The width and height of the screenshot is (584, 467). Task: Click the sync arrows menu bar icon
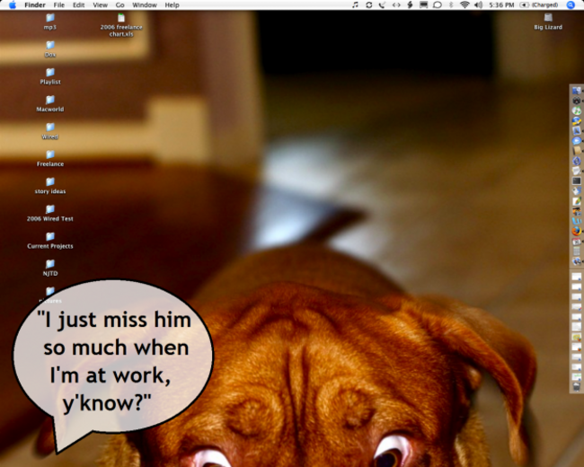tap(368, 4)
